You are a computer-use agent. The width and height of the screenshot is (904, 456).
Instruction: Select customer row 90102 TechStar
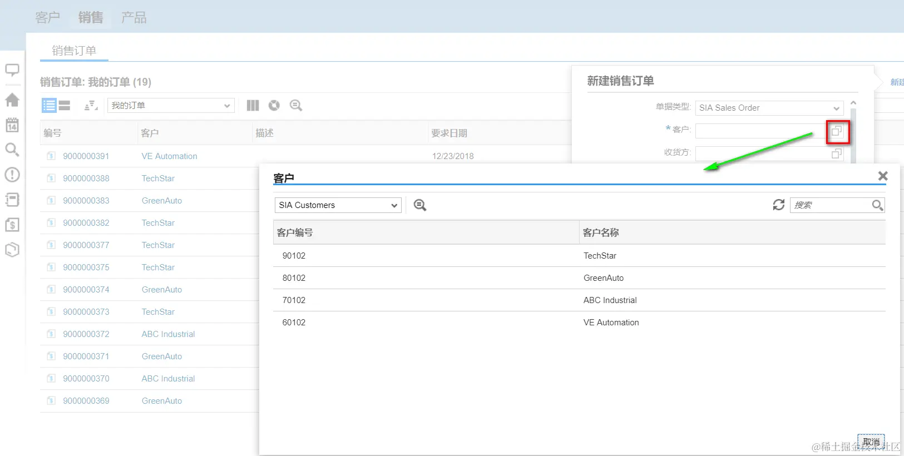579,256
